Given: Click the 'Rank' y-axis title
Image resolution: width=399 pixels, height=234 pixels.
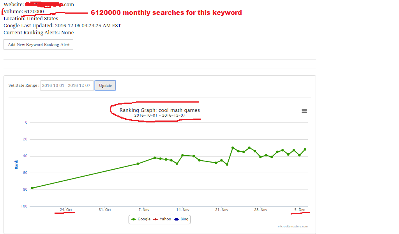Looking at the screenshot, I should point(16,165).
